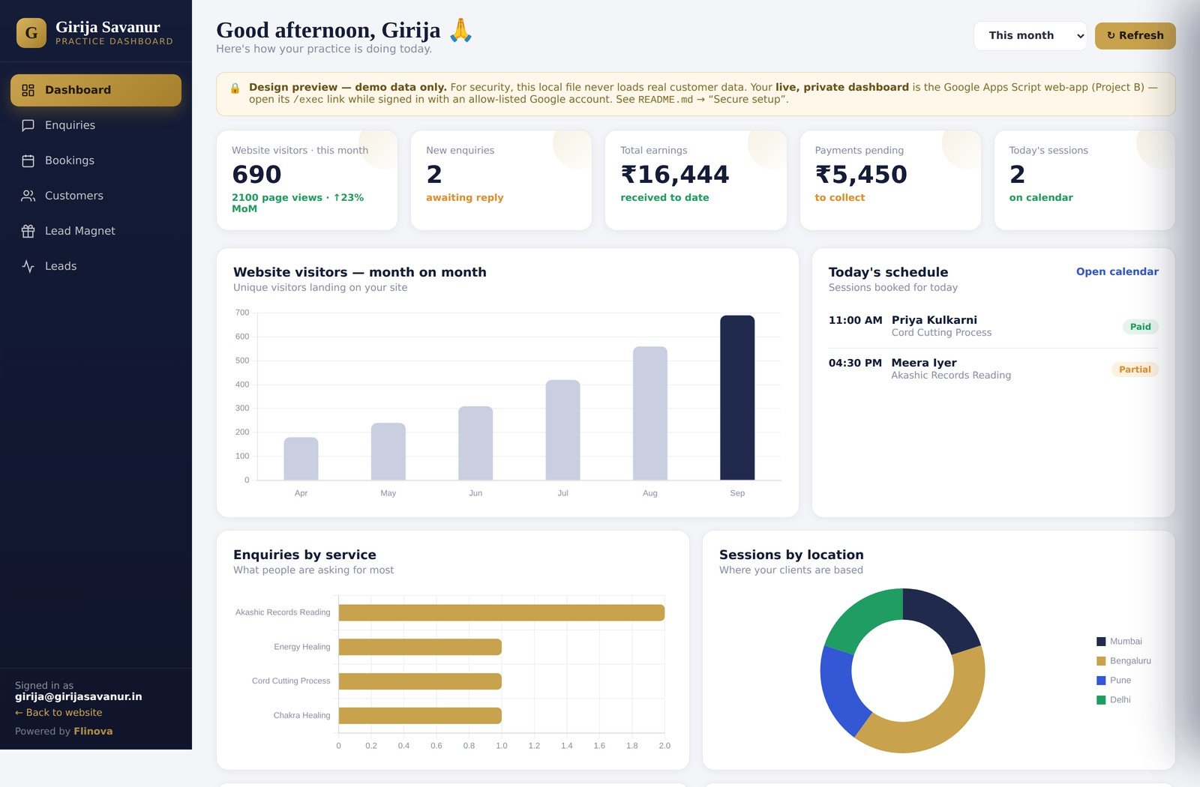Click the Website visitors 690 card
1200x787 pixels.
tap(307, 181)
